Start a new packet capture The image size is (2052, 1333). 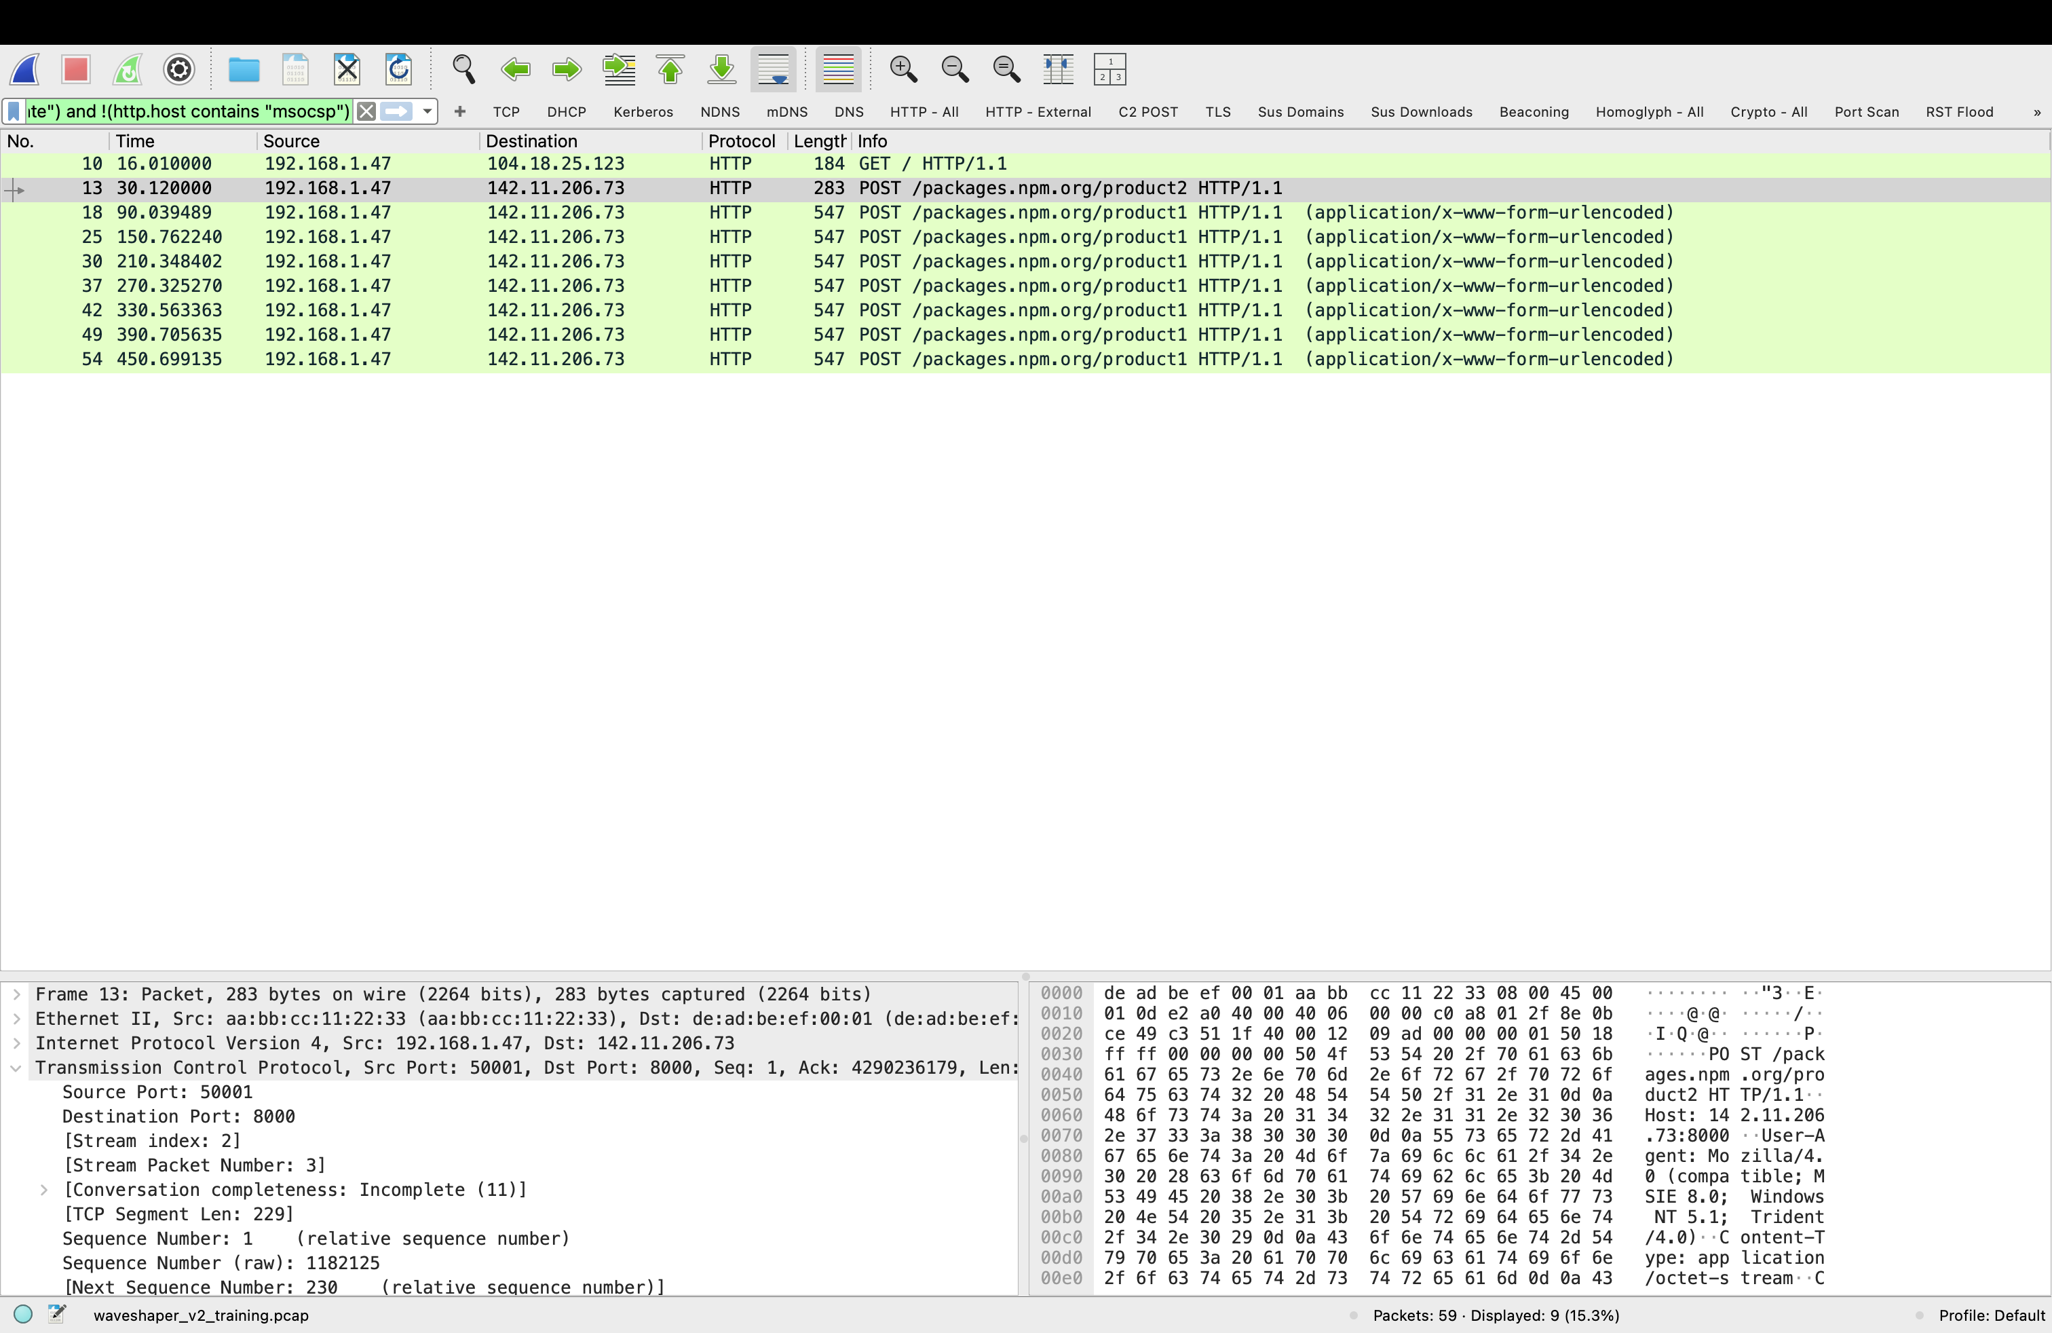click(x=24, y=69)
